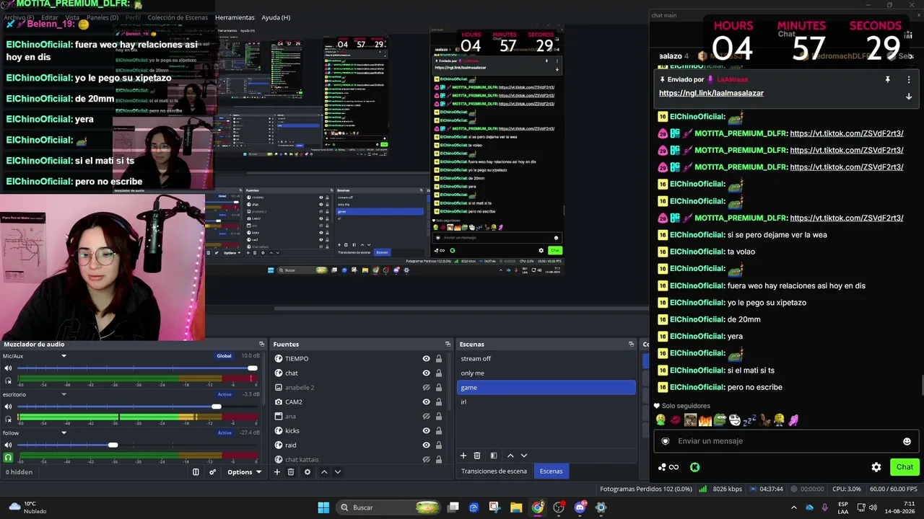Open source properties gear in Fuentes panel
The width and height of the screenshot is (924, 519).
tap(308, 472)
